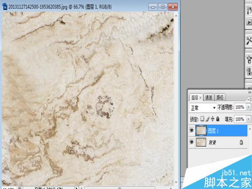Open the Layers panel flyout menu icon
The width and height of the screenshot is (252, 189).
coord(250,99)
